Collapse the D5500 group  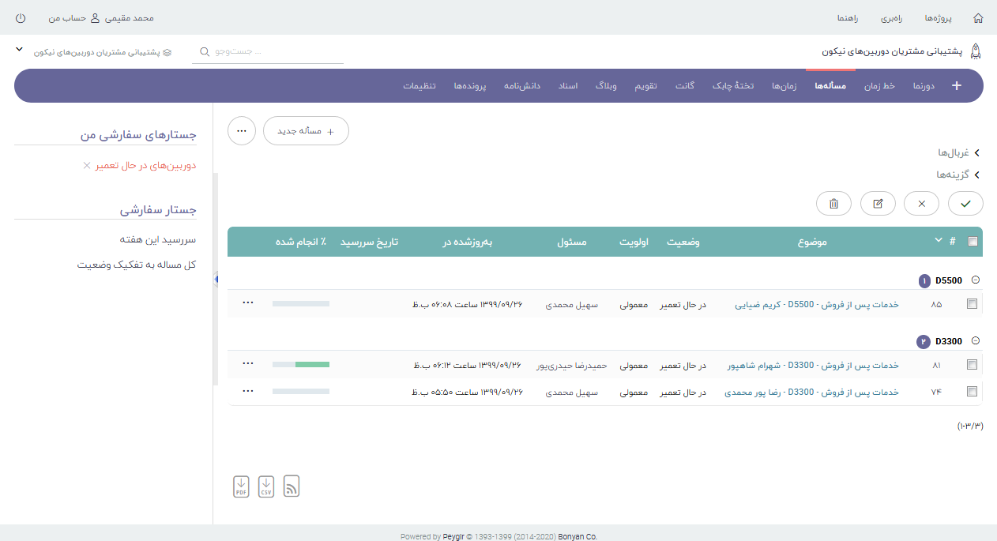[976, 280]
